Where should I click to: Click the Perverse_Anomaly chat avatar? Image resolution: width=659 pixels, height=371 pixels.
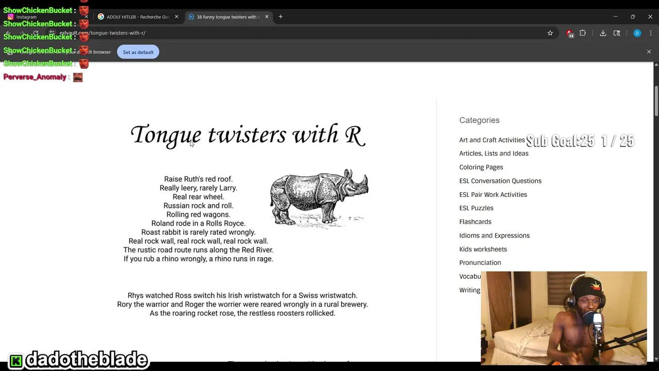[x=78, y=77]
